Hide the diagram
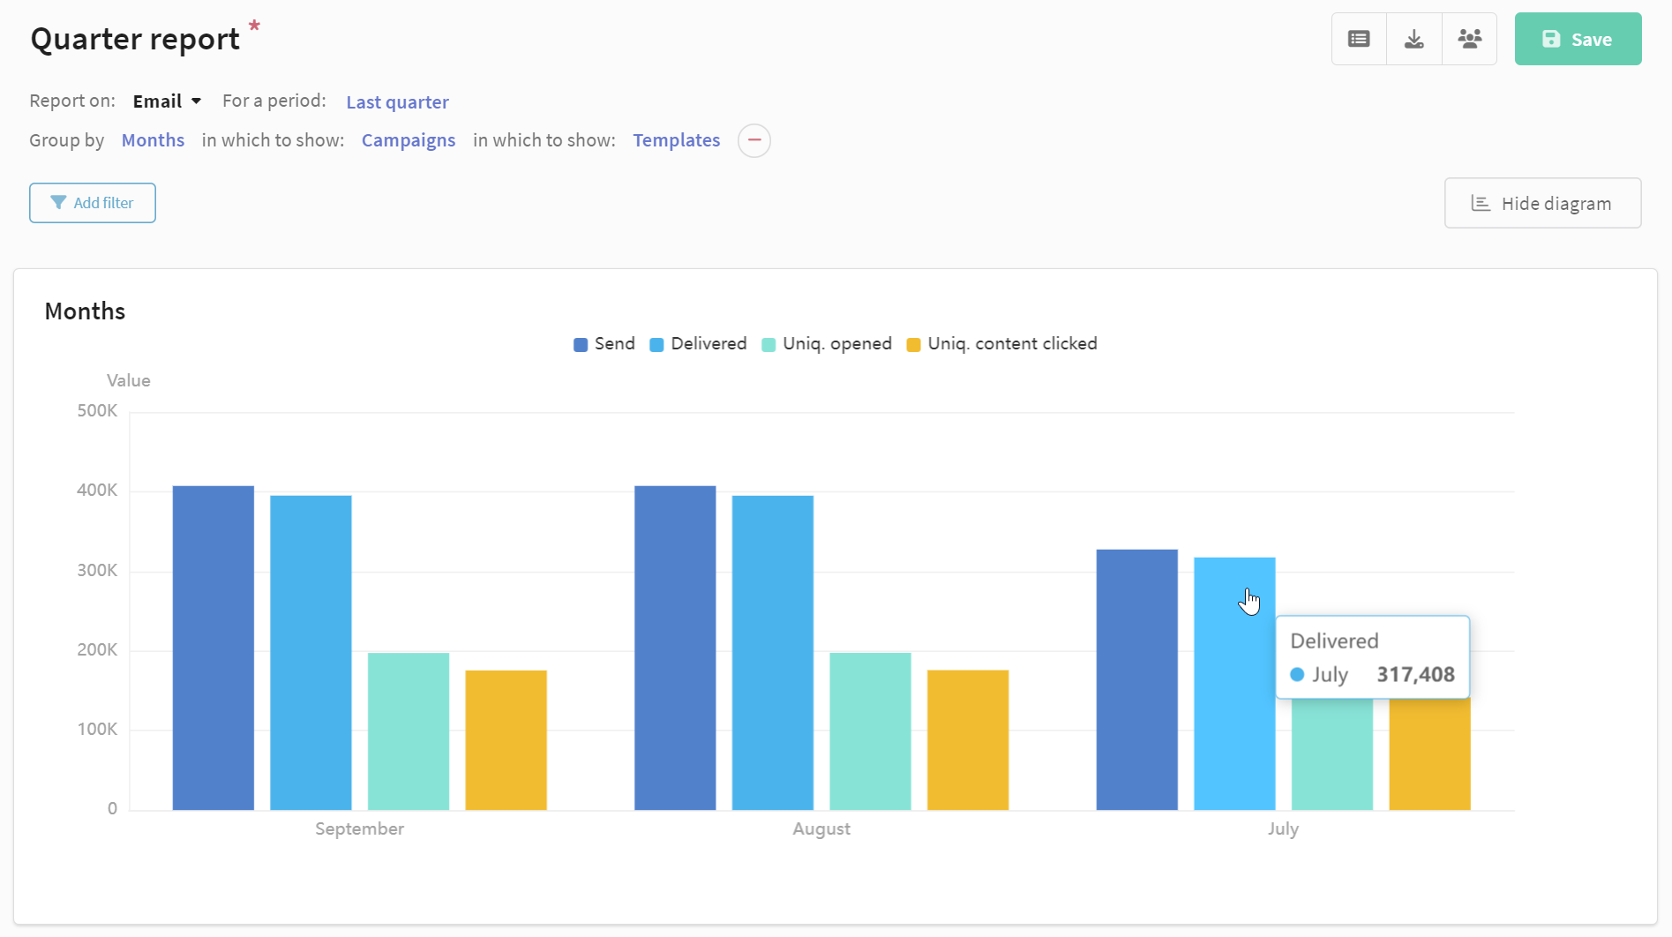Viewport: 1672px width, 937px height. 1542,203
